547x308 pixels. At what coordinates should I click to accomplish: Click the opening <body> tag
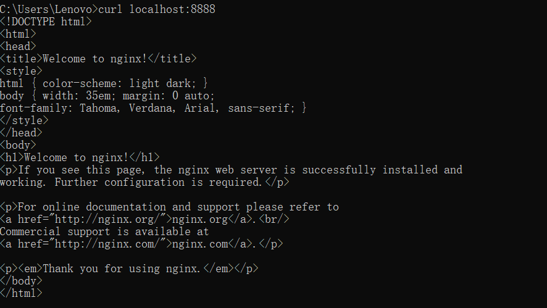click(19, 145)
